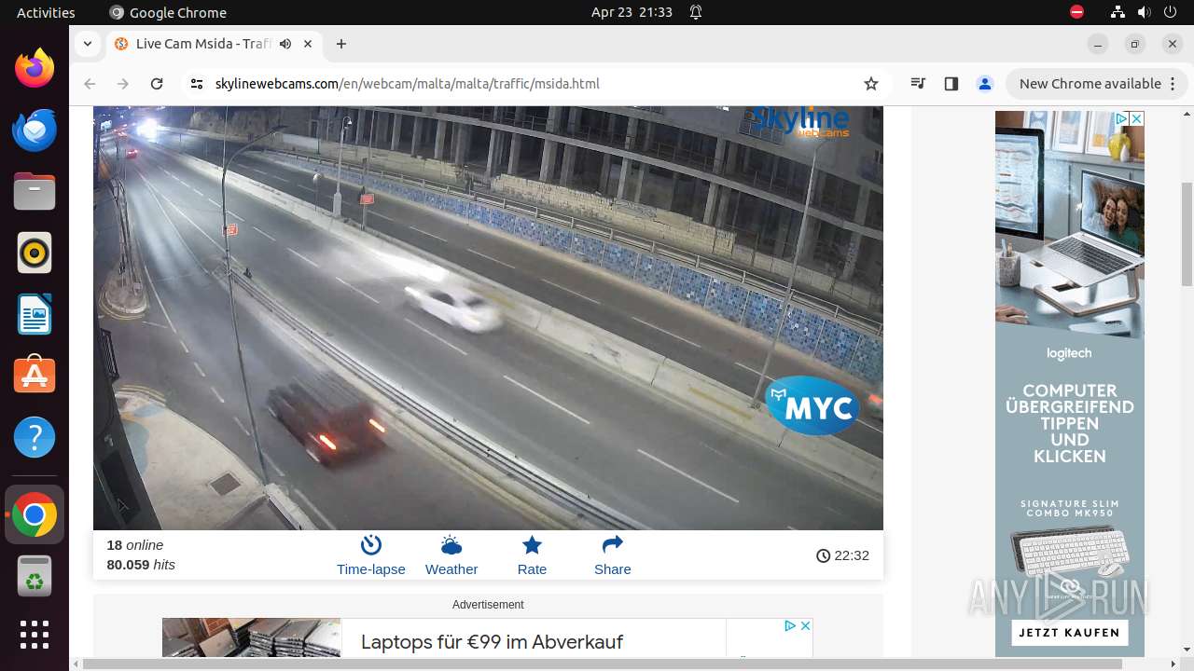
Task: Go forward in browser history
Action: point(123,84)
